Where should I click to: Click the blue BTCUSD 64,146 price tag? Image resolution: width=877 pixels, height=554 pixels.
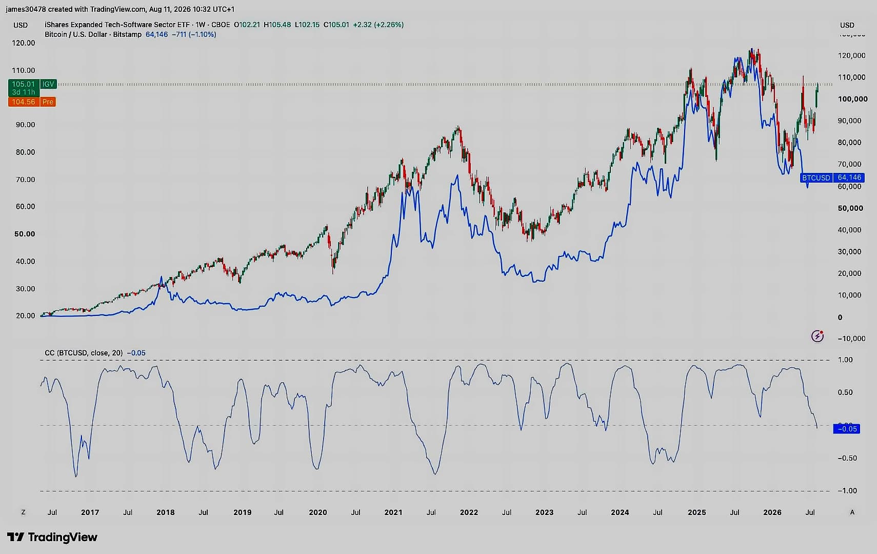(832, 177)
